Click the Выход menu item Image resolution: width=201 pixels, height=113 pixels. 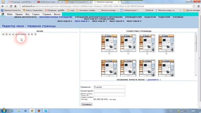pyautogui.click(x=57, y=14)
